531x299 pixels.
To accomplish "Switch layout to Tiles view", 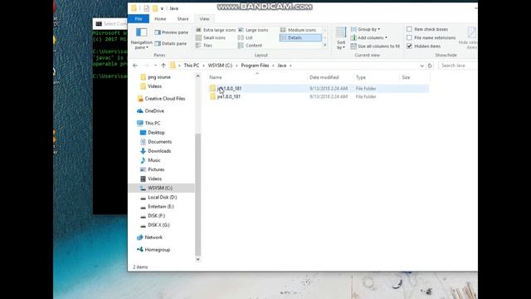I will point(204,46).
